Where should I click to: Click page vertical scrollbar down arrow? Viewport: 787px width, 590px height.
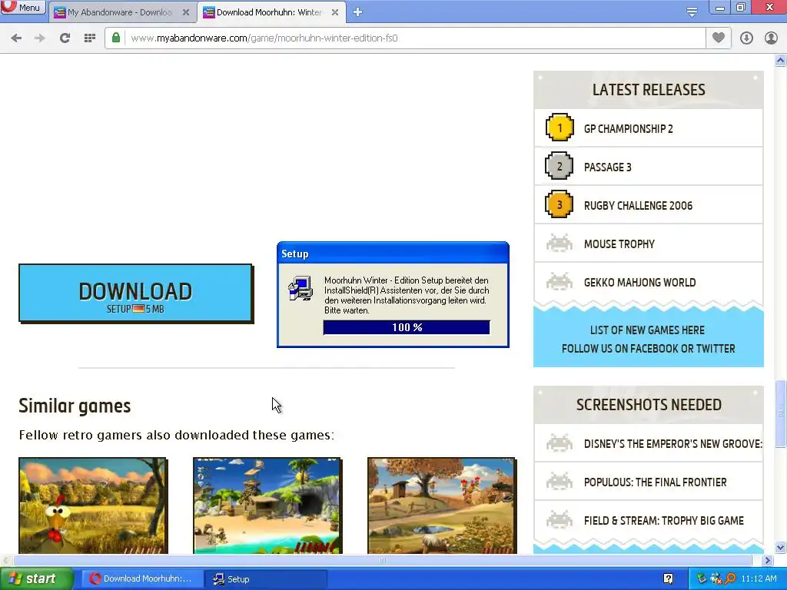[x=780, y=547]
